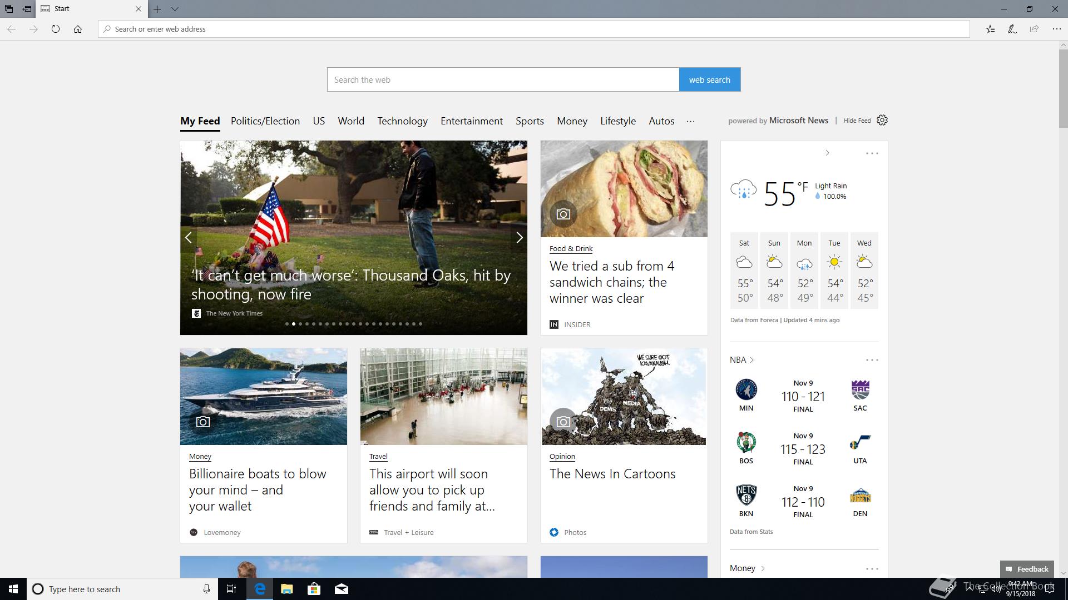The height and width of the screenshot is (600, 1068).
Task: Open Settings and more ellipsis menu
Action: click(1056, 29)
